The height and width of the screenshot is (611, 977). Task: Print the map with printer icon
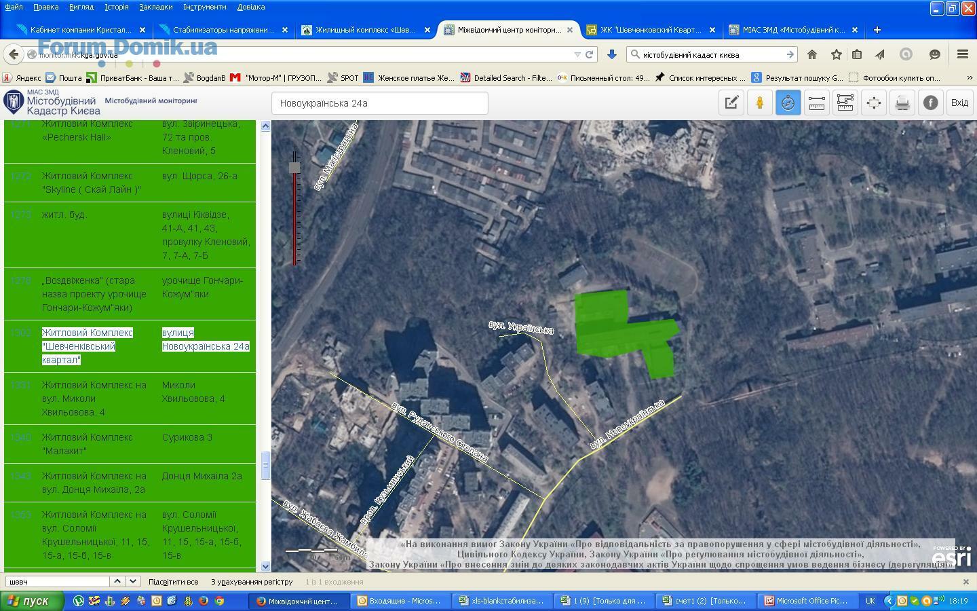[x=902, y=103]
